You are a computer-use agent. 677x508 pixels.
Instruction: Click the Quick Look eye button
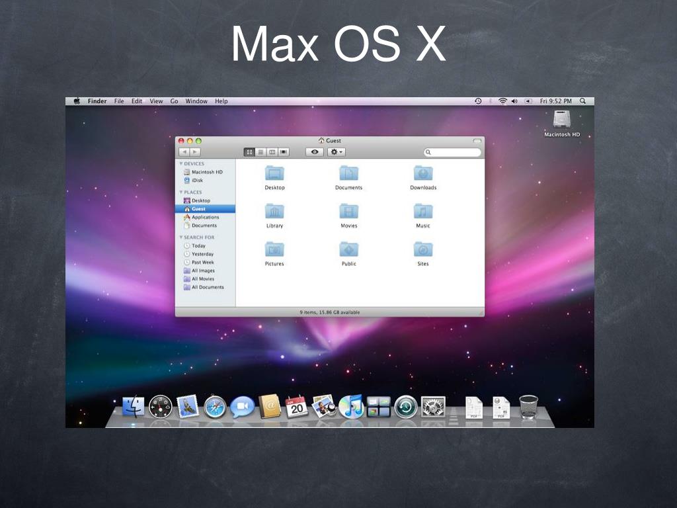(315, 152)
